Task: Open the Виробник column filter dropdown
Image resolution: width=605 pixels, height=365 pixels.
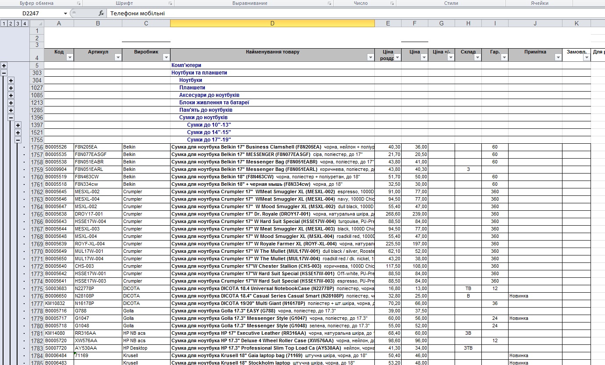Action: [x=166, y=57]
